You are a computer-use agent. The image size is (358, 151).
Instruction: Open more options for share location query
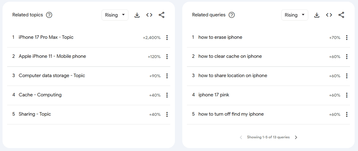click(x=347, y=76)
